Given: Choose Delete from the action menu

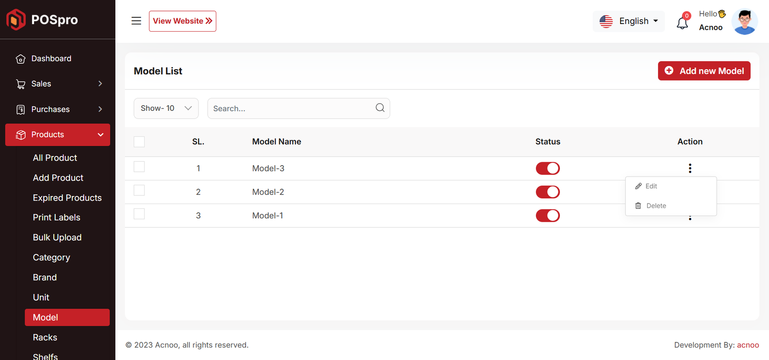Looking at the screenshot, I should (x=656, y=206).
